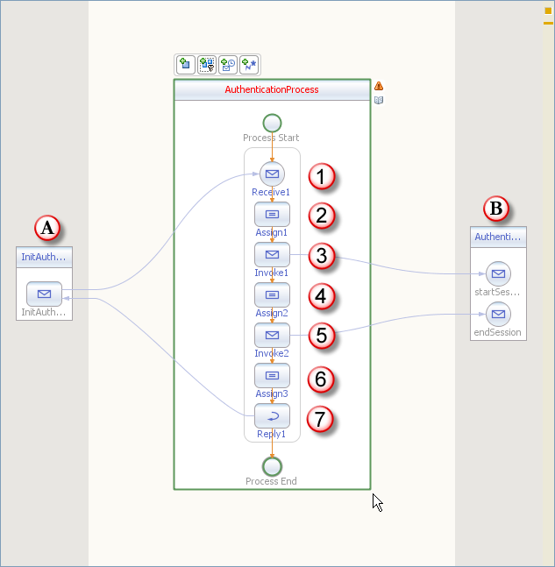Image resolution: width=555 pixels, height=567 pixels.
Task: Click the add icon with single blue square
Action: point(186,65)
